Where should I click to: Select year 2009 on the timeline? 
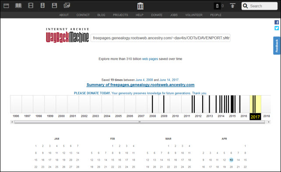click(x=164, y=116)
